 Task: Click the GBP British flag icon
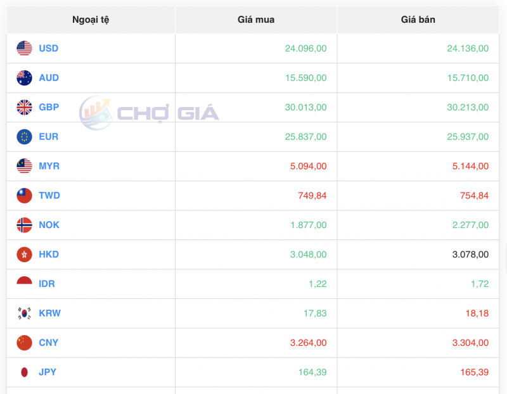point(24,107)
